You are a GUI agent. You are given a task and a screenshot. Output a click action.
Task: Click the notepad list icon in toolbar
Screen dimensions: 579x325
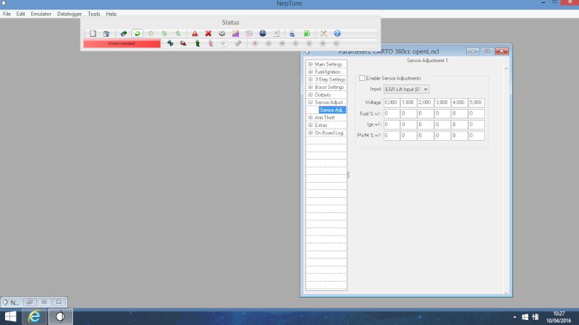[x=276, y=33]
